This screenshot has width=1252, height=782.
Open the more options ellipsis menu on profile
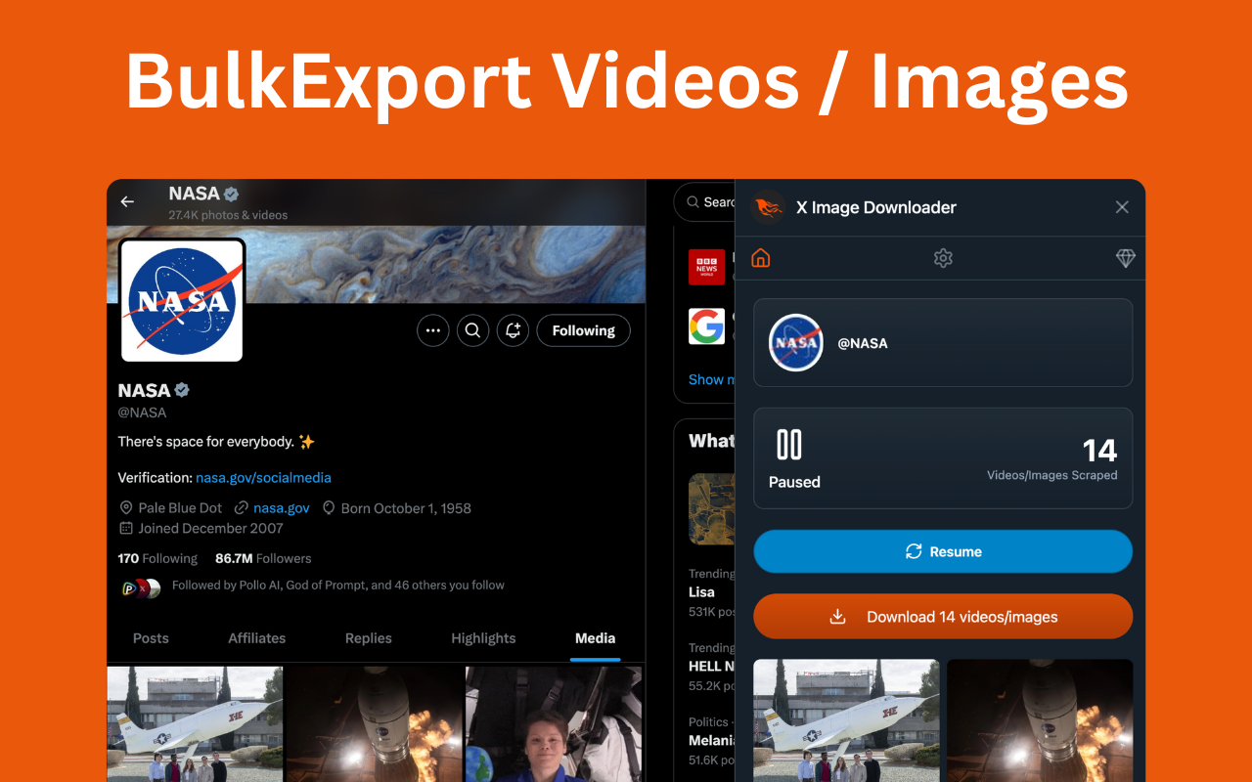pyautogui.click(x=433, y=330)
